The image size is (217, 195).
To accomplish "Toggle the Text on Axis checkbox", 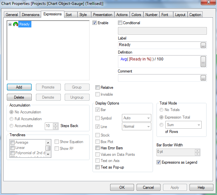I will pyautogui.click(x=97, y=161).
